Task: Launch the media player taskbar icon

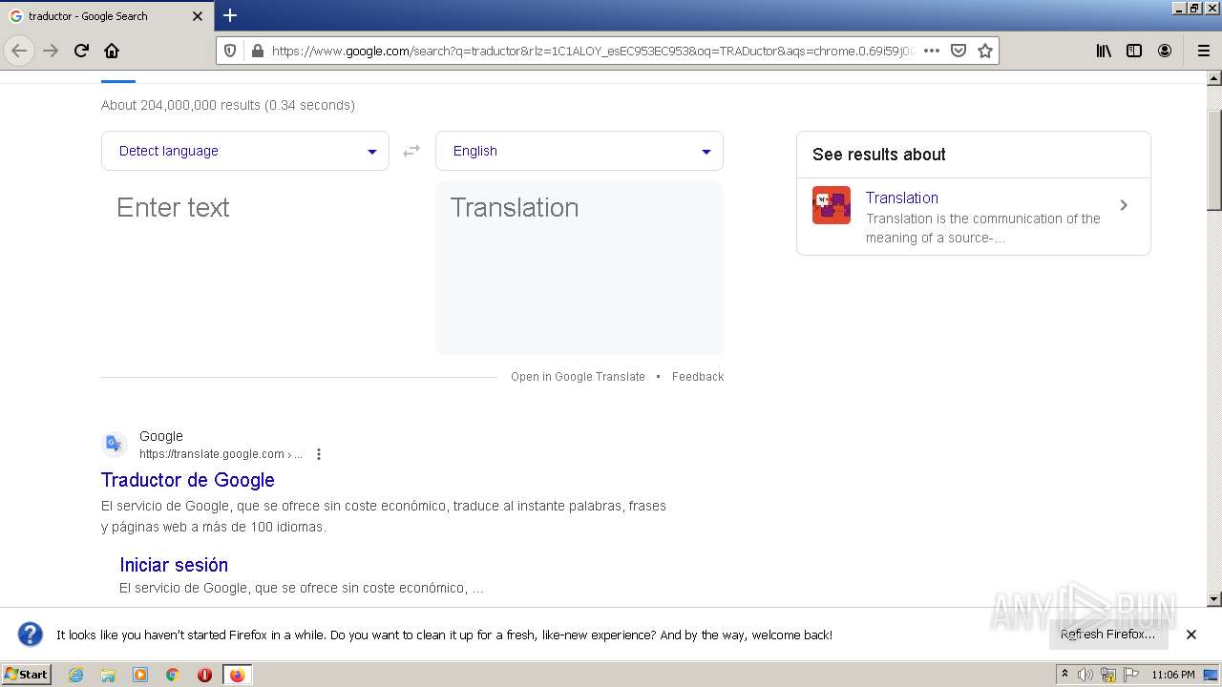Action: [x=140, y=675]
